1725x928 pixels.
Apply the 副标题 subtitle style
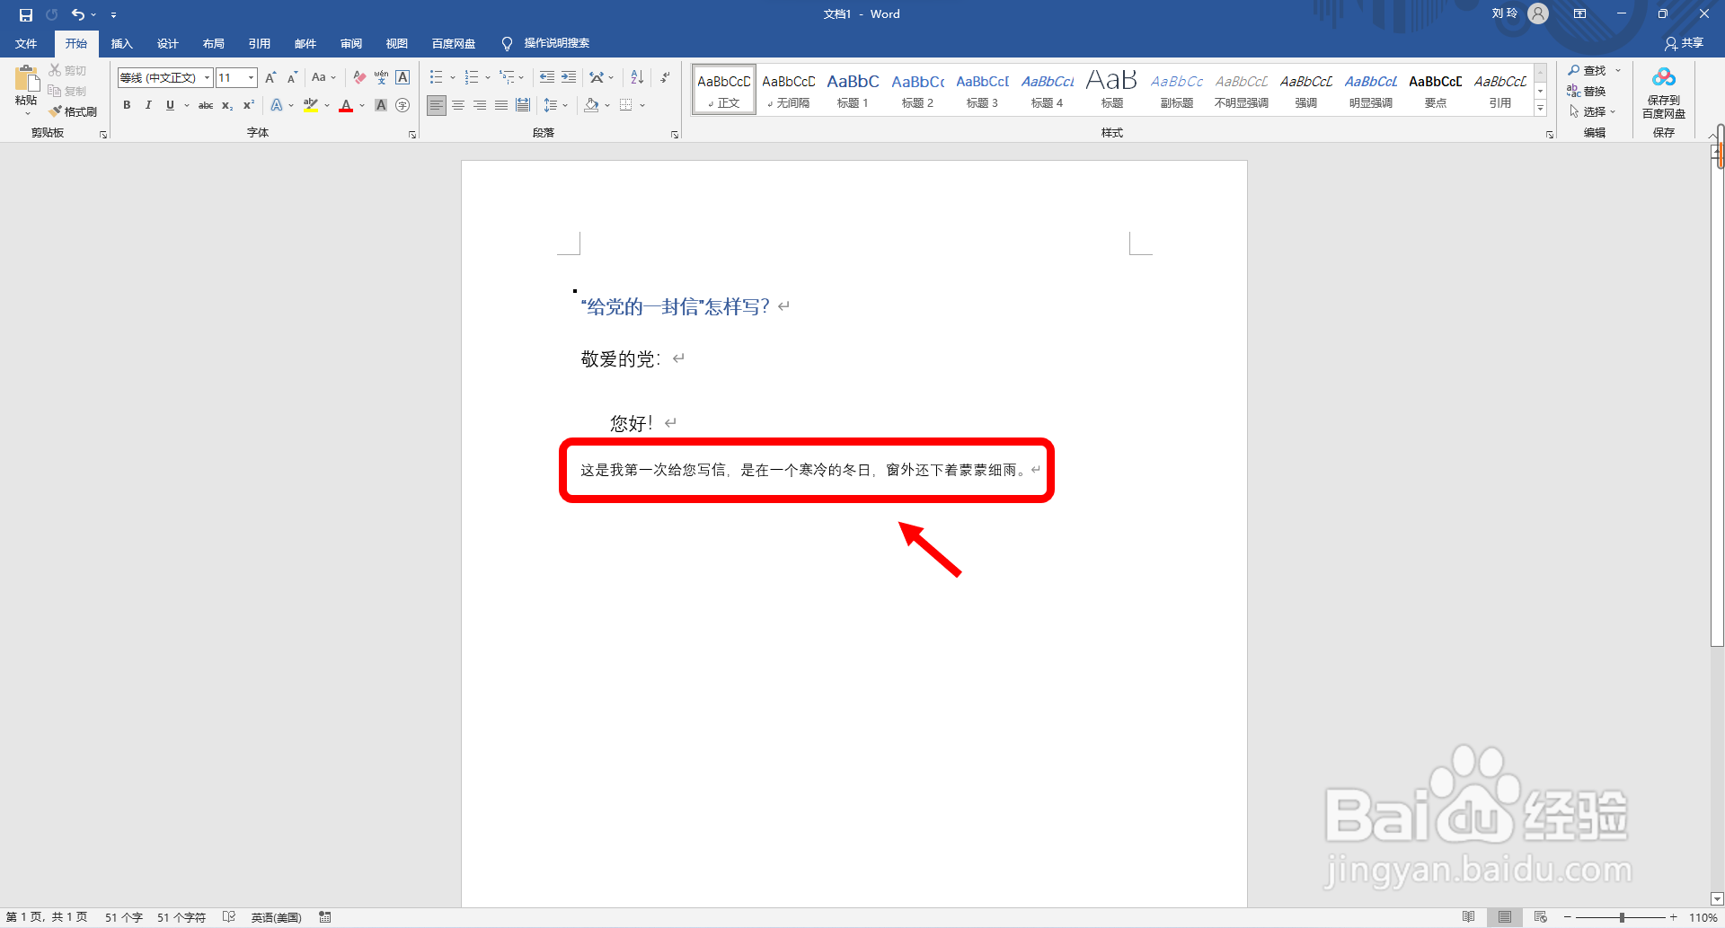tap(1176, 90)
